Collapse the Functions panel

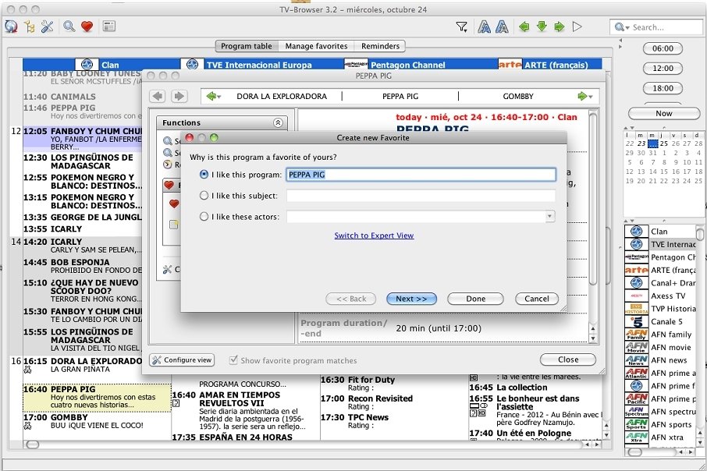pyautogui.click(x=278, y=122)
